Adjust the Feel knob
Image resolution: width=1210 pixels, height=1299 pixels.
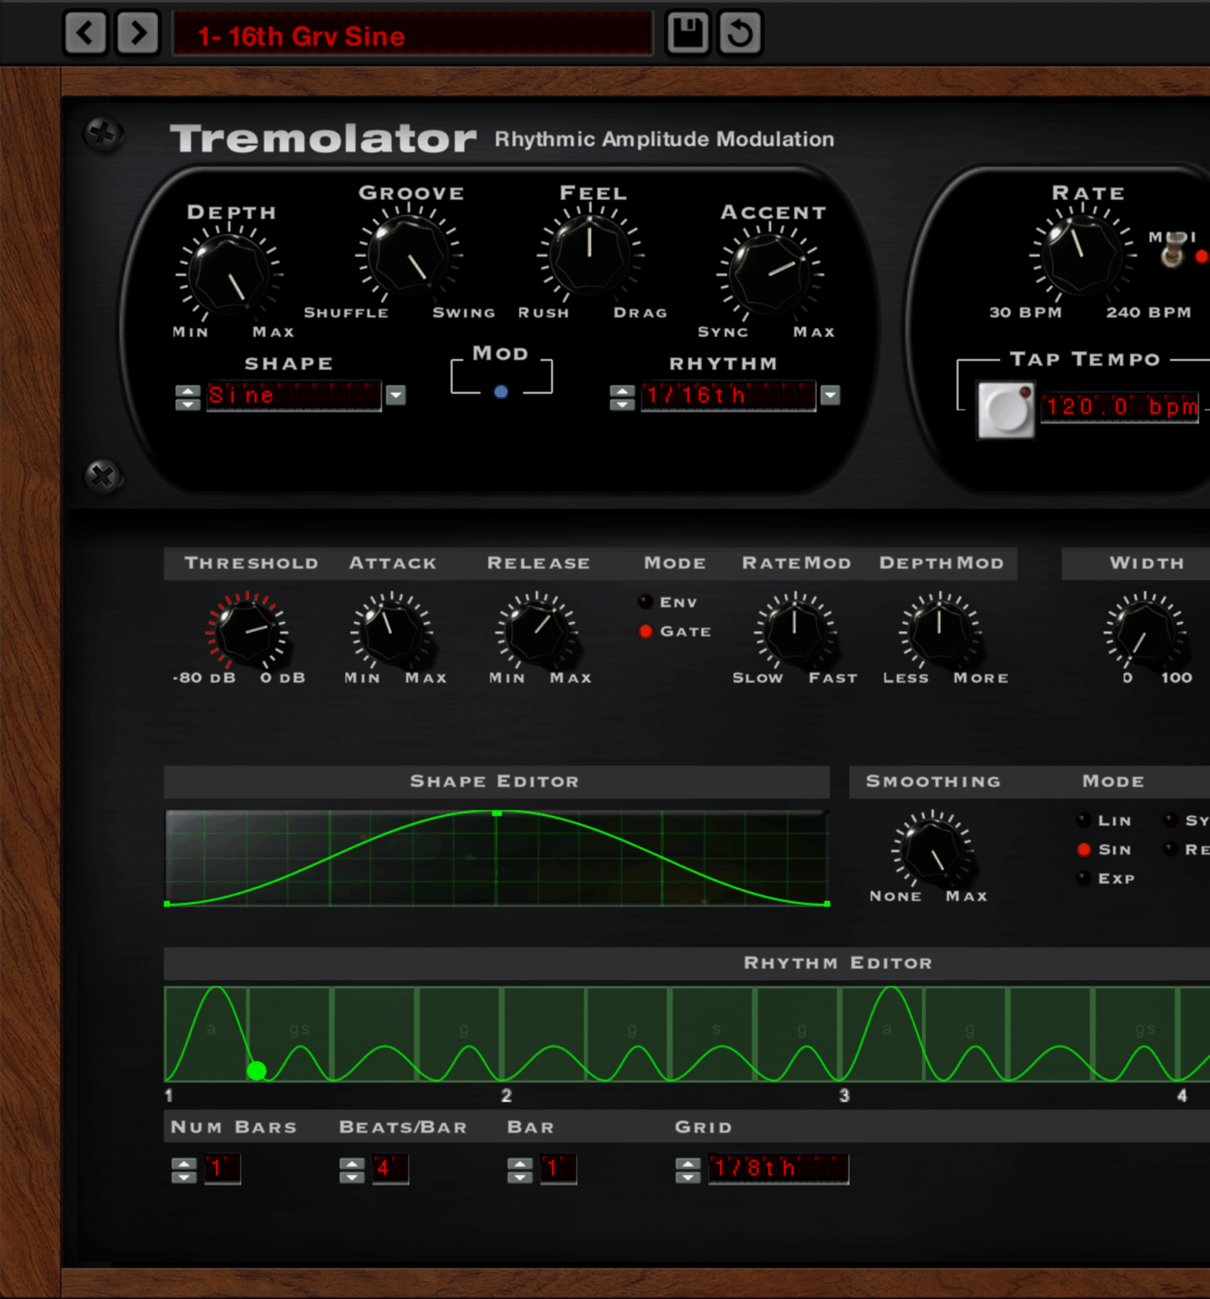pyautogui.click(x=590, y=255)
